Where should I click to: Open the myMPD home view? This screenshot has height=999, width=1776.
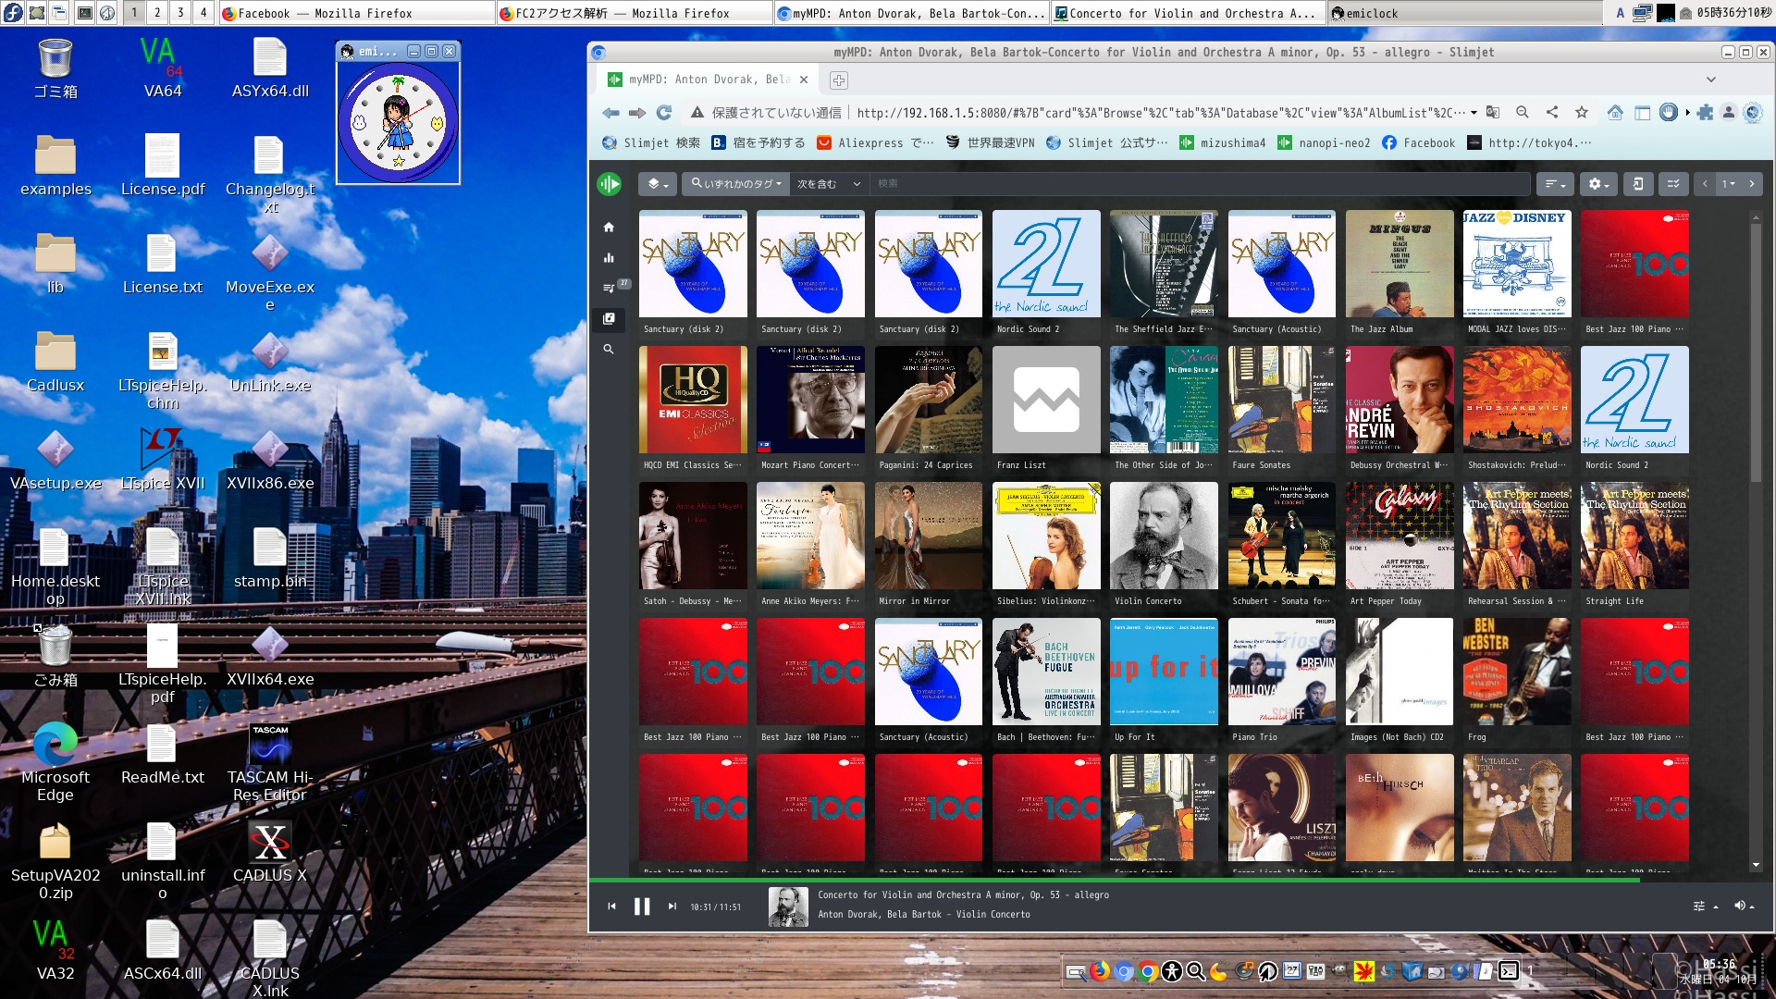point(609,227)
